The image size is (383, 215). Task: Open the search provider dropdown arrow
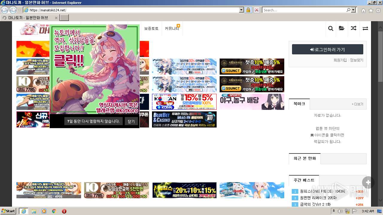[x=354, y=10]
